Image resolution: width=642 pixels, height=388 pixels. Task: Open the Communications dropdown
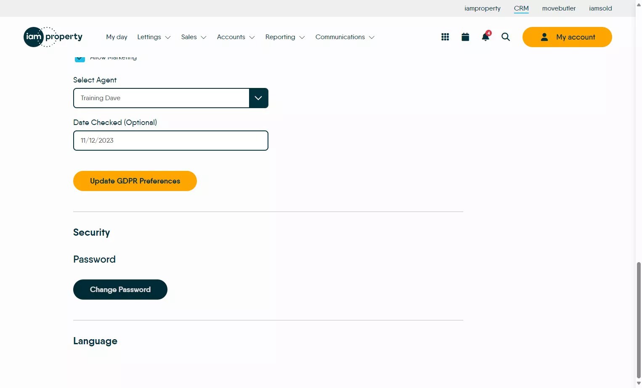coord(345,37)
